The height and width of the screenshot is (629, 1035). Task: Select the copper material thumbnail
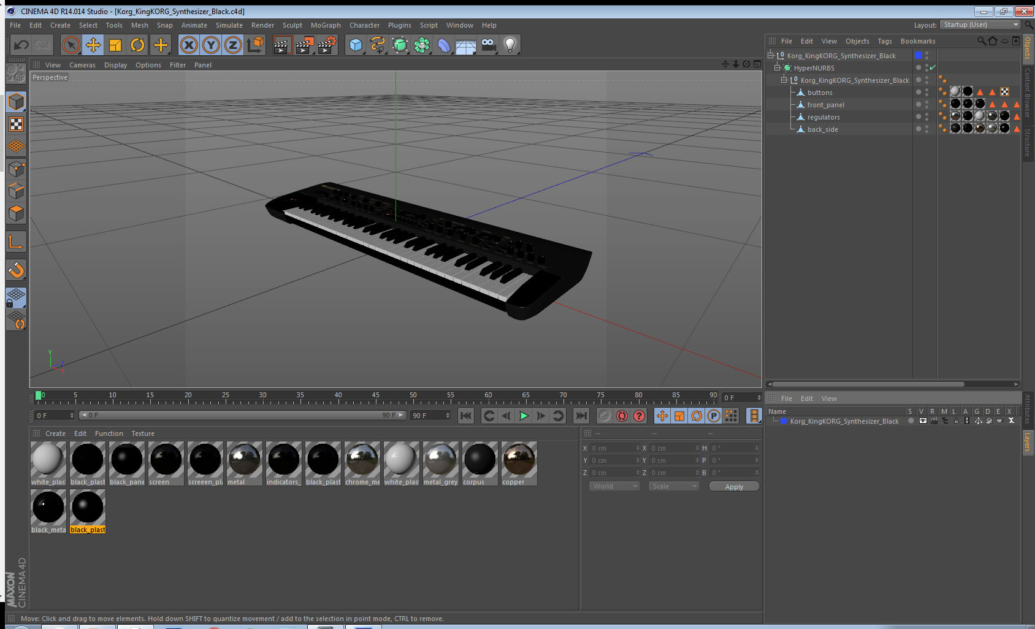pos(519,463)
